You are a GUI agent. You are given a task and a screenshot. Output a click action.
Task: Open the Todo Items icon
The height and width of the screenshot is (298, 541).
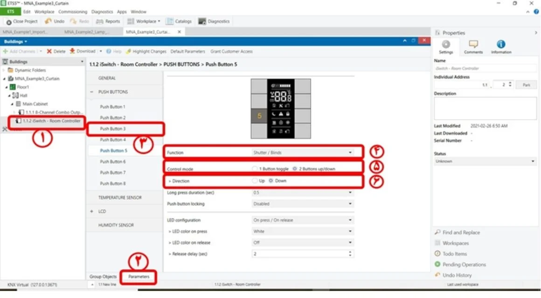(437, 254)
